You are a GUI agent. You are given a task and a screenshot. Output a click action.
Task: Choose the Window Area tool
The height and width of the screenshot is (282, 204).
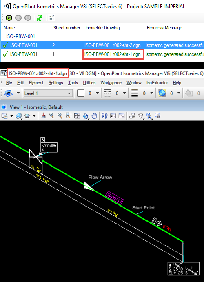point(69,116)
